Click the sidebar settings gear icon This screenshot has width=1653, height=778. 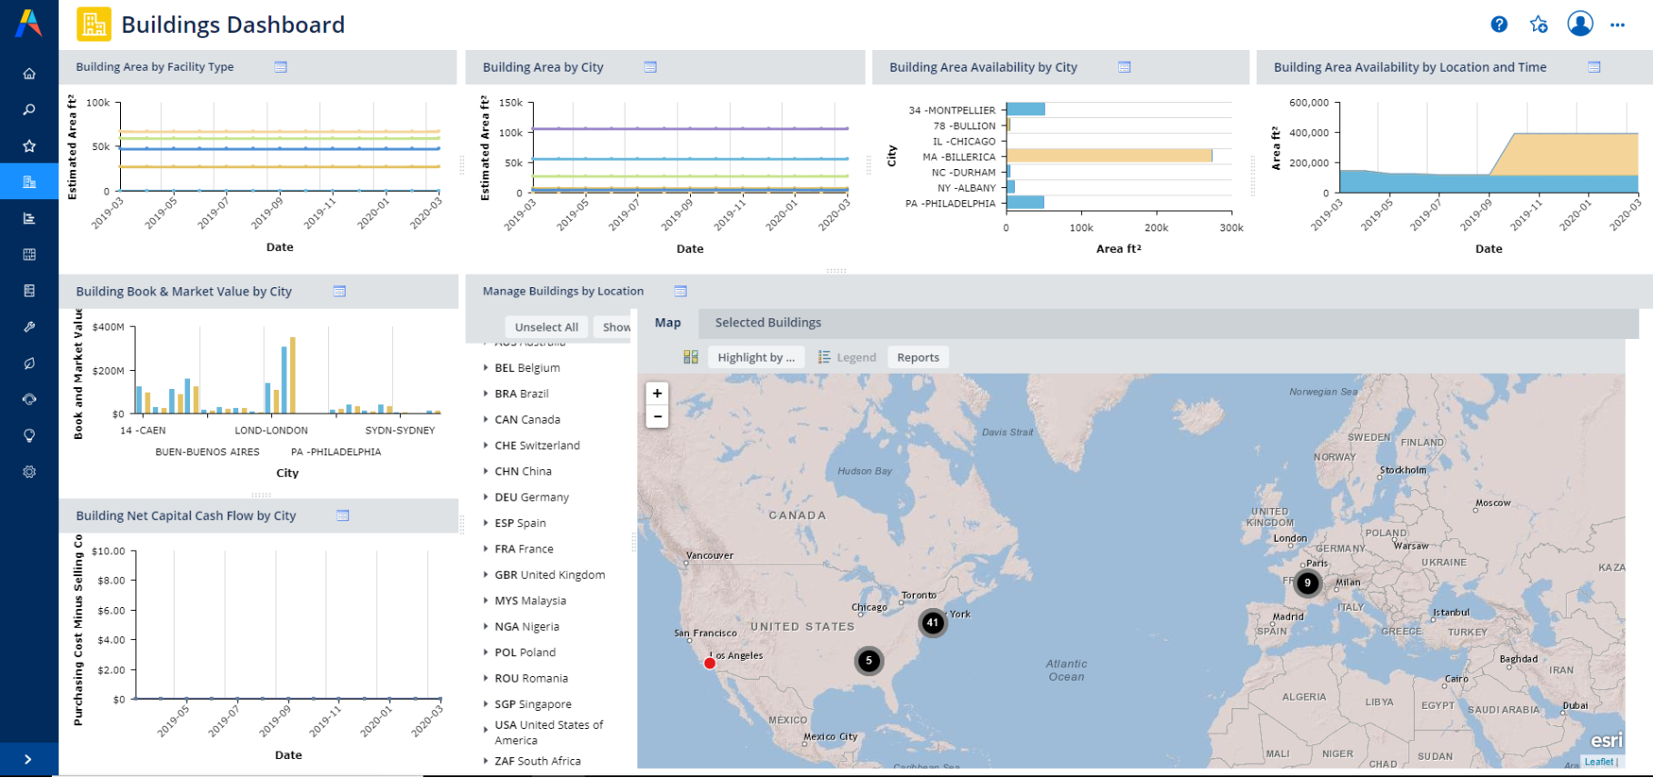pos(29,472)
